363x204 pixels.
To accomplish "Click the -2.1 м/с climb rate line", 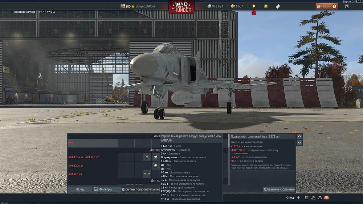I will [x=249, y=157].
